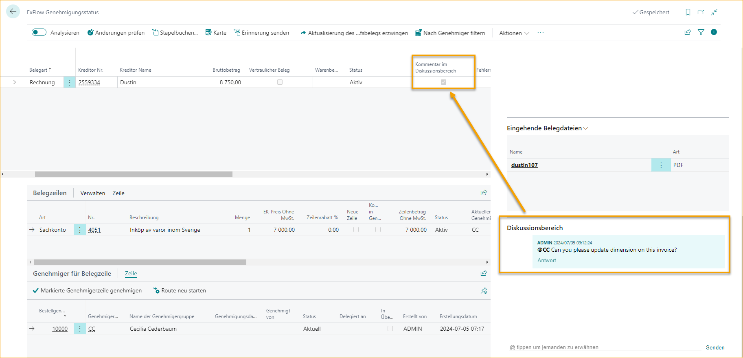743x358 pixels.
Task: Check the Vertraulicher Beleg checkbox
Action: tap(280, 82)
